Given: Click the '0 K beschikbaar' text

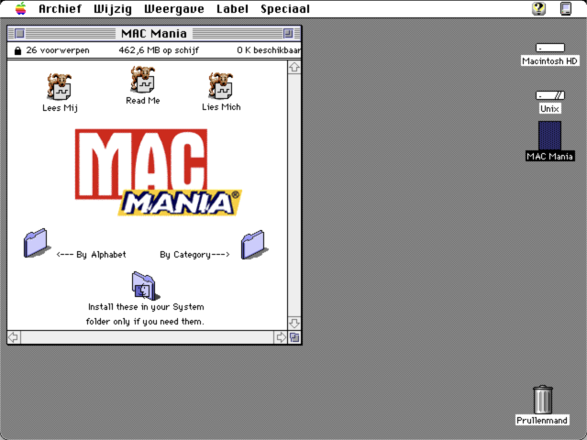Looking at the screenshot, I should (269, 50).
